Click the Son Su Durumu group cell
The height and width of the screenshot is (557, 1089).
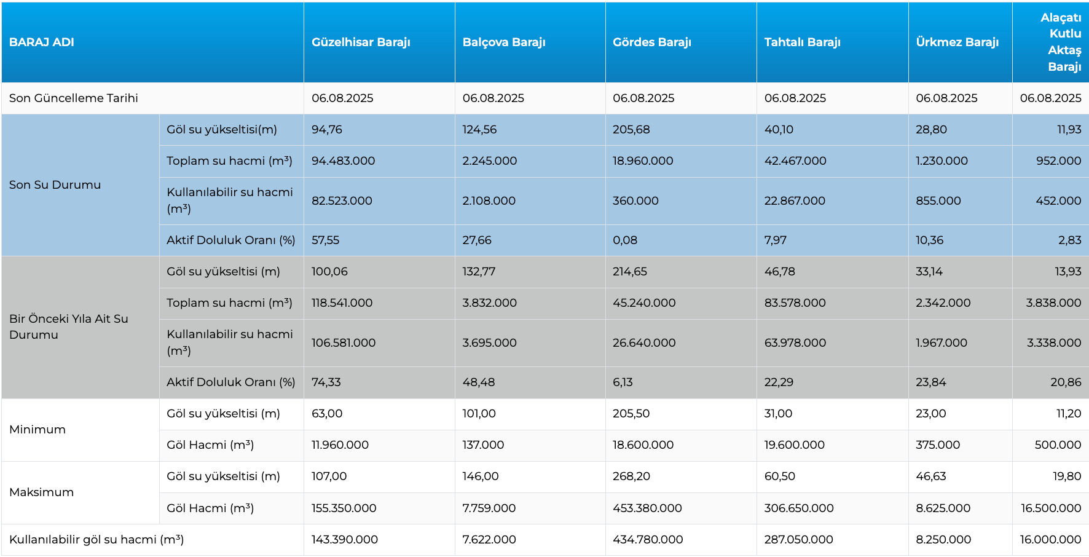(55, 185)
